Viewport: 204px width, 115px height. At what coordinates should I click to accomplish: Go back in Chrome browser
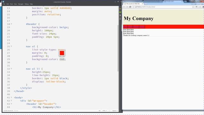click(124, 7)
